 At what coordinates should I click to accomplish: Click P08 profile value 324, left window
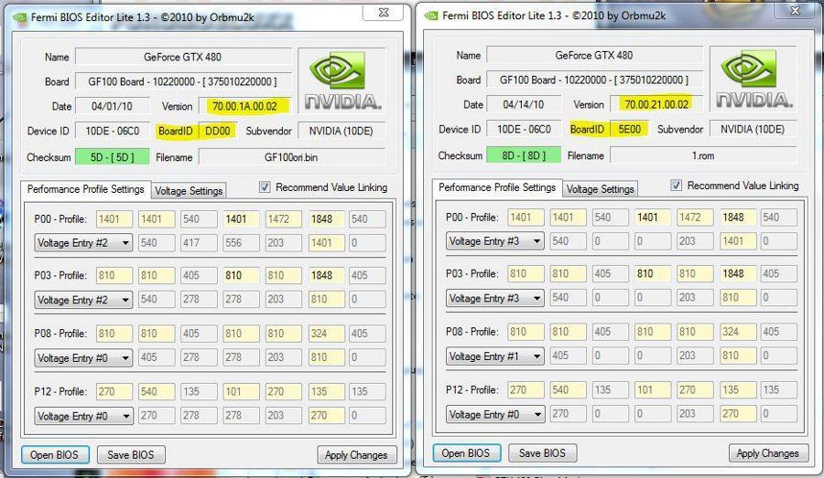326,334
